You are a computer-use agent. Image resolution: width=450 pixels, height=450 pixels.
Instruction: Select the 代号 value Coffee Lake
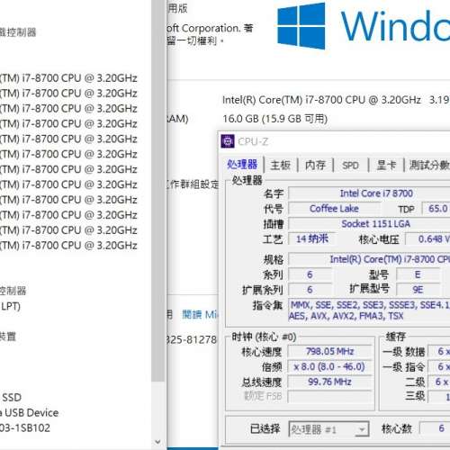(x=334, y=208)
